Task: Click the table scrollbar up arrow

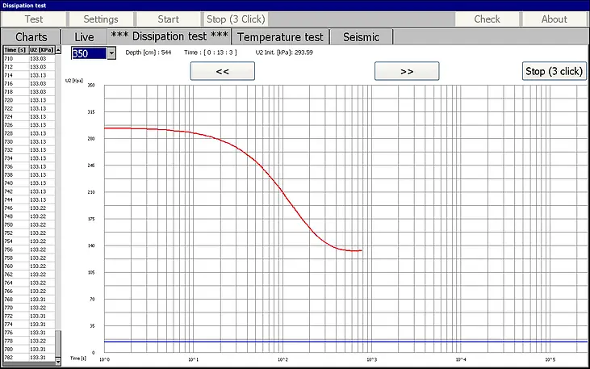Action: coord(58,50)
